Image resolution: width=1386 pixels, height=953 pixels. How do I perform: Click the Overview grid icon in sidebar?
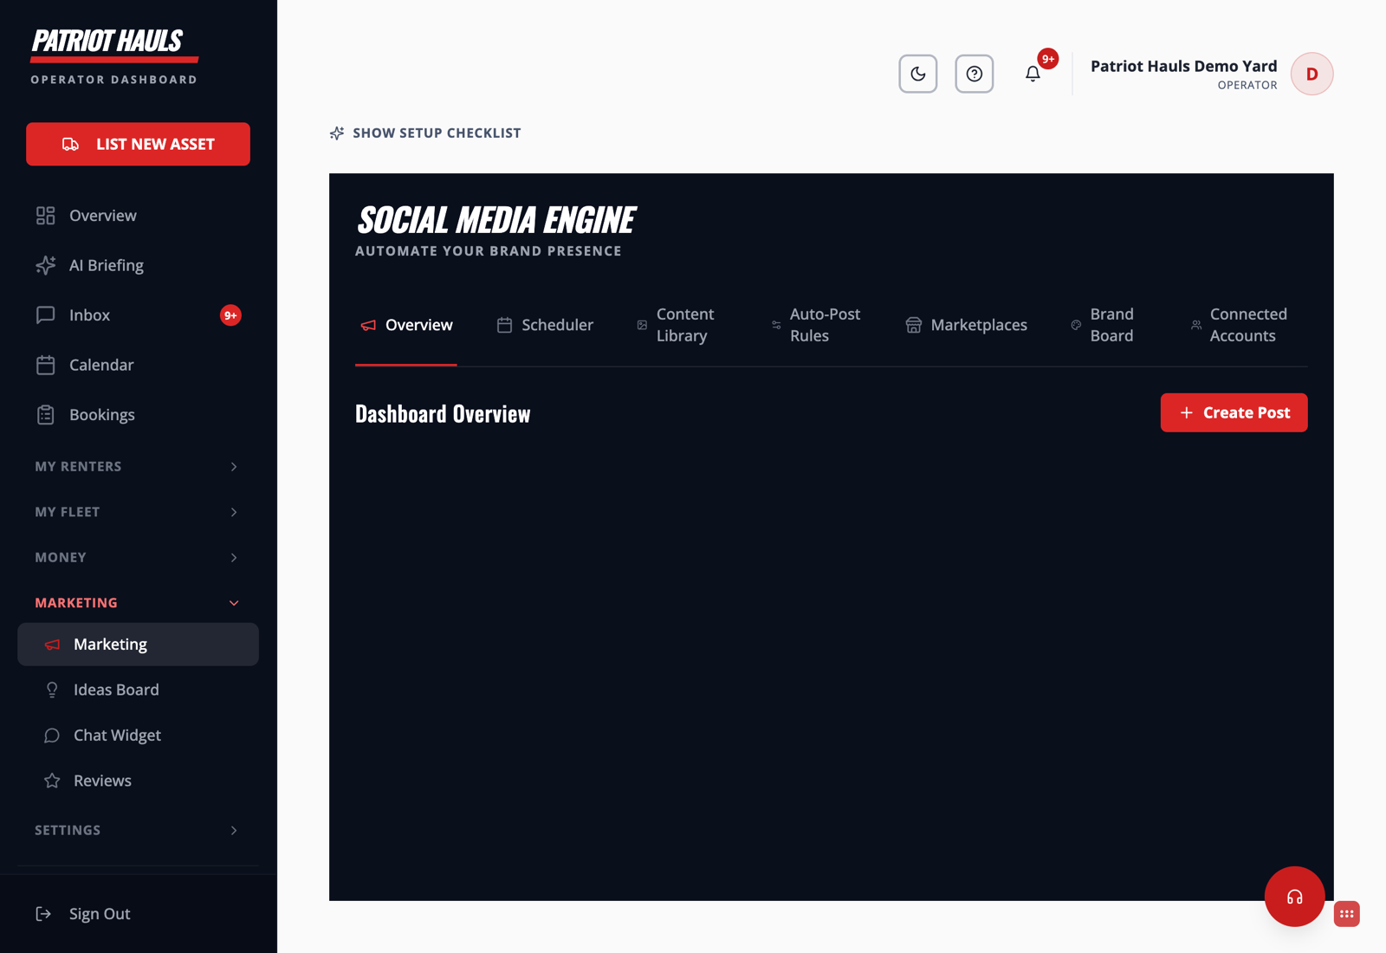click(x=46, y=216)
